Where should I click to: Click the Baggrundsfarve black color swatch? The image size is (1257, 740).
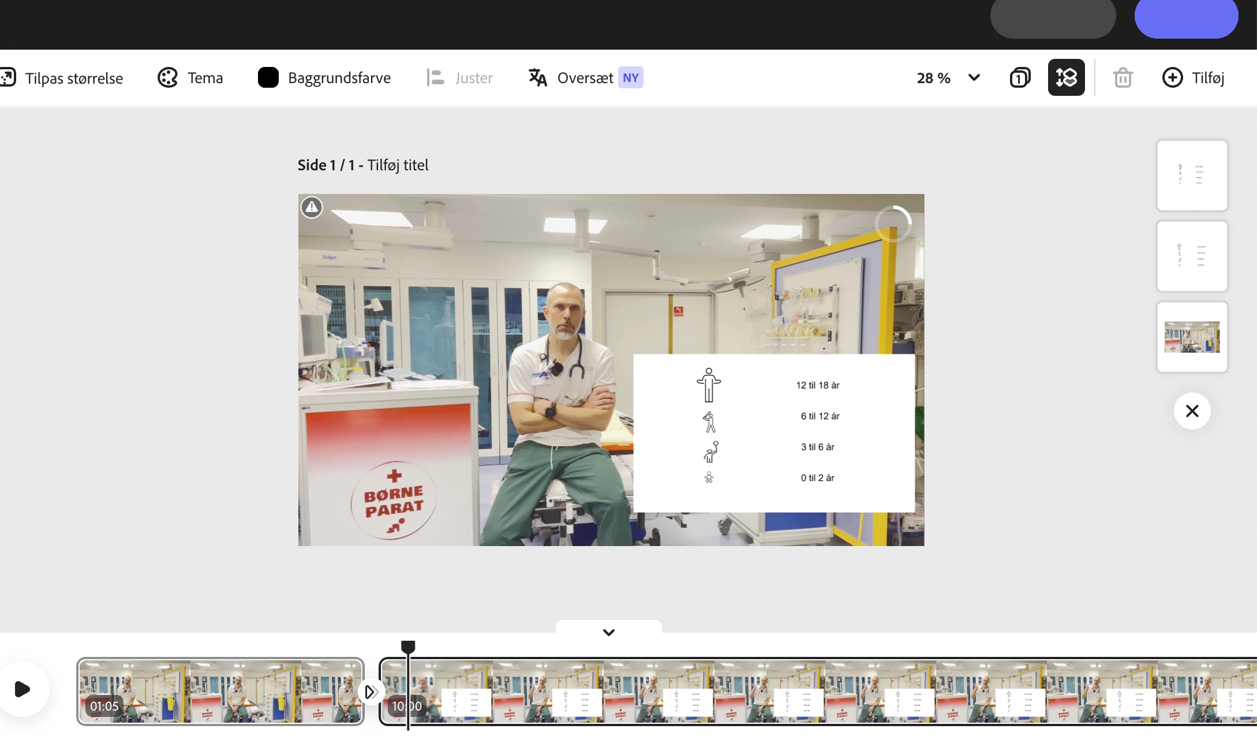point(268,77)
